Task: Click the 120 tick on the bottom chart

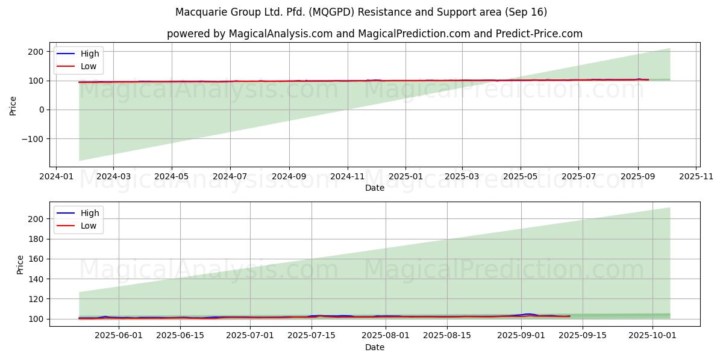Action: pos(37,299)
